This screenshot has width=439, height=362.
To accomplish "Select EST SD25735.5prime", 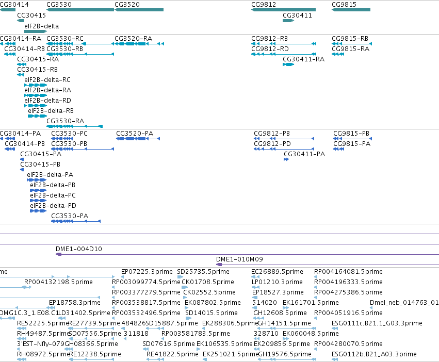I will pyautogui.click(x=203, y=272).
